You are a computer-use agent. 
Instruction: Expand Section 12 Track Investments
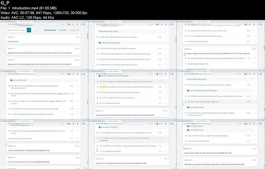(x=43, y=148)
